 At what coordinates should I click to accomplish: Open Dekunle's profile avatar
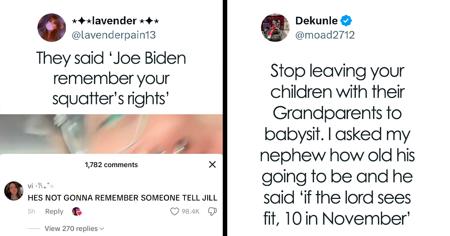point(275,28)
